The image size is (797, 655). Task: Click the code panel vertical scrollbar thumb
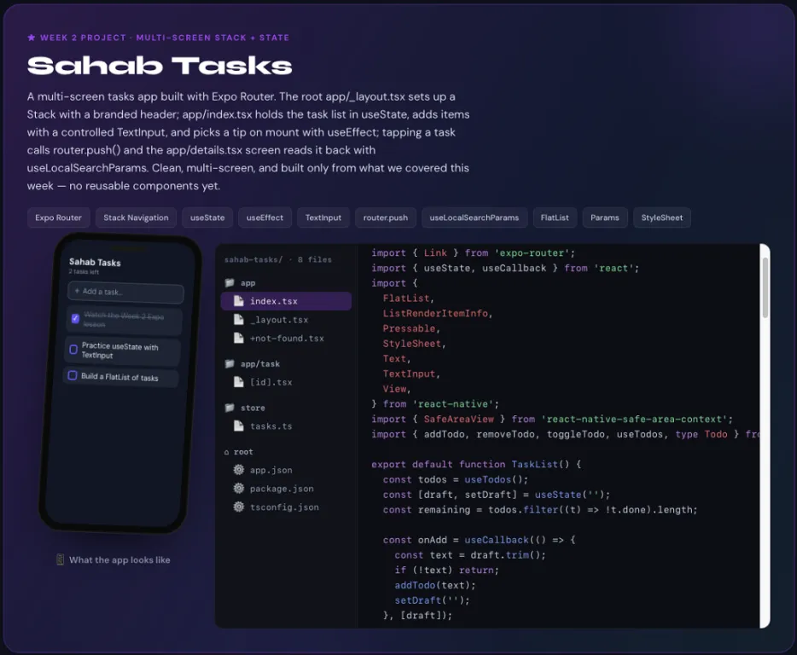[765, 287]
